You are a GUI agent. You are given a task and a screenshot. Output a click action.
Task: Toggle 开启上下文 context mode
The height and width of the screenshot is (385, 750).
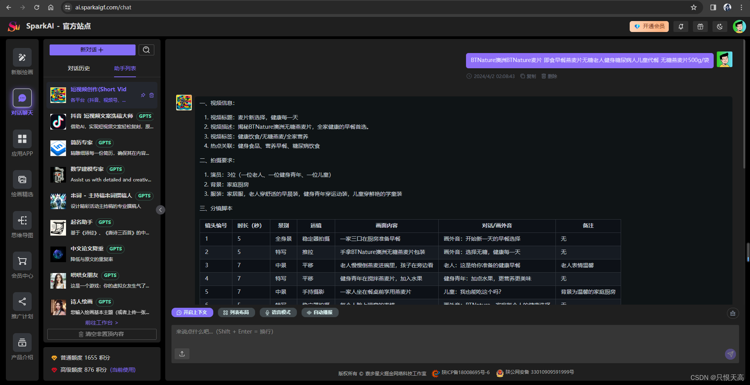coord(192,312)
